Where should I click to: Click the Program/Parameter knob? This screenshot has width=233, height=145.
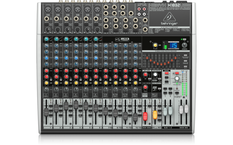(184, 45)
